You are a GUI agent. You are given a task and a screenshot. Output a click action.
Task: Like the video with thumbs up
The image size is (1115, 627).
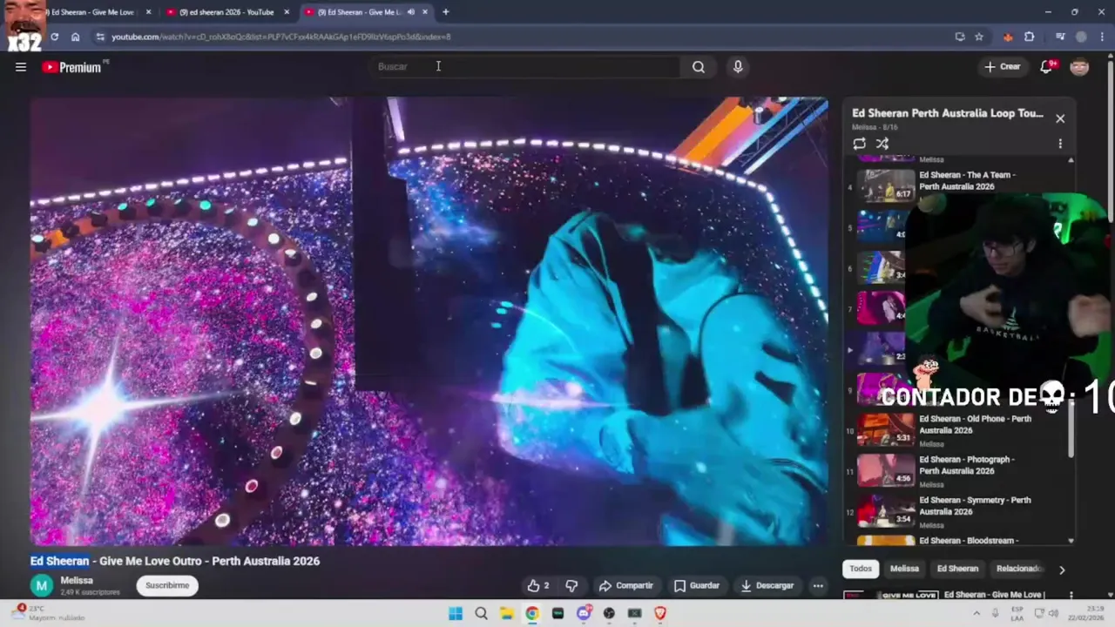point(538,586)
